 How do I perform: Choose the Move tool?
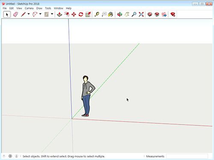74,15
